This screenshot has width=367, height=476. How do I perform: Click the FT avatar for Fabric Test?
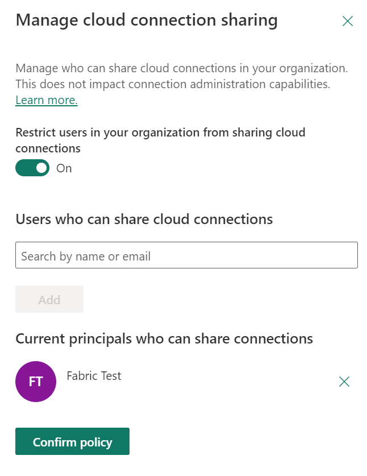point(35,382)
